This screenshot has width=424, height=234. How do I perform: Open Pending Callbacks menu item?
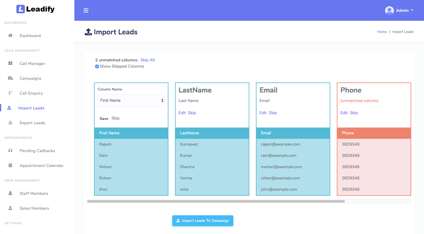click(x=37, y=151)
